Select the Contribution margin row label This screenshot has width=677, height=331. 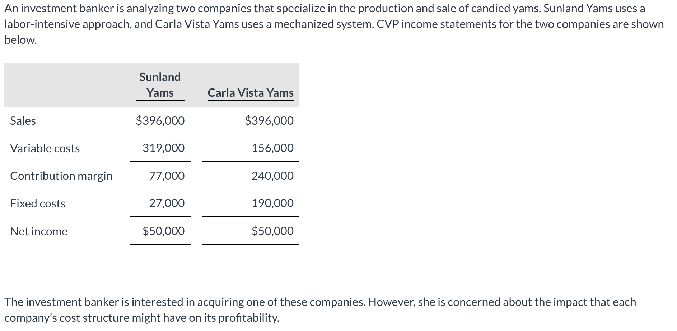pos(61,176)
